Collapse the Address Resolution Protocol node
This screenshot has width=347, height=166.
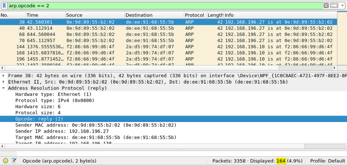tap(3, 88)
